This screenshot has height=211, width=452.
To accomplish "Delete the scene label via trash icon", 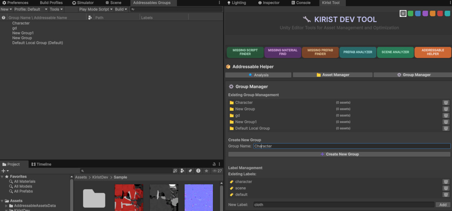I will pyautogui.click(x=446, y=188).
